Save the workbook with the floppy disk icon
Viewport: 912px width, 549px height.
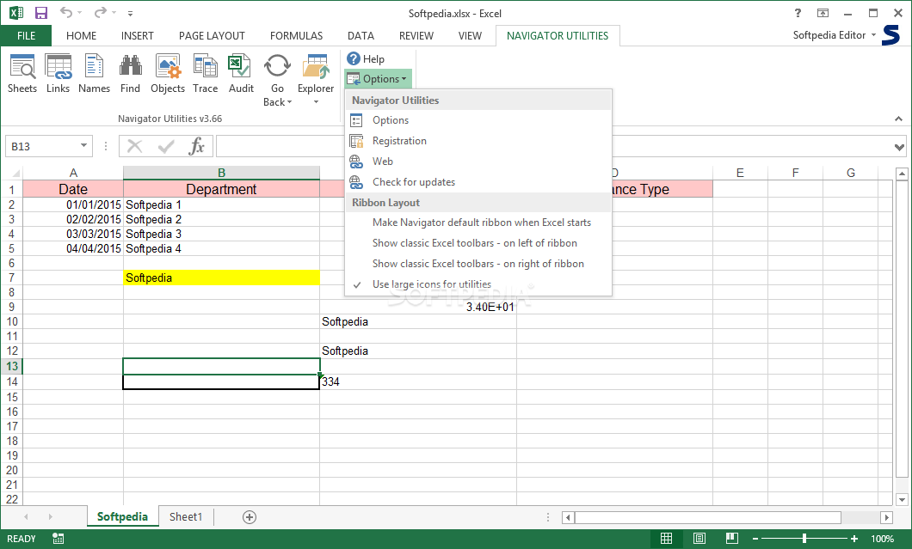(40, 13)
